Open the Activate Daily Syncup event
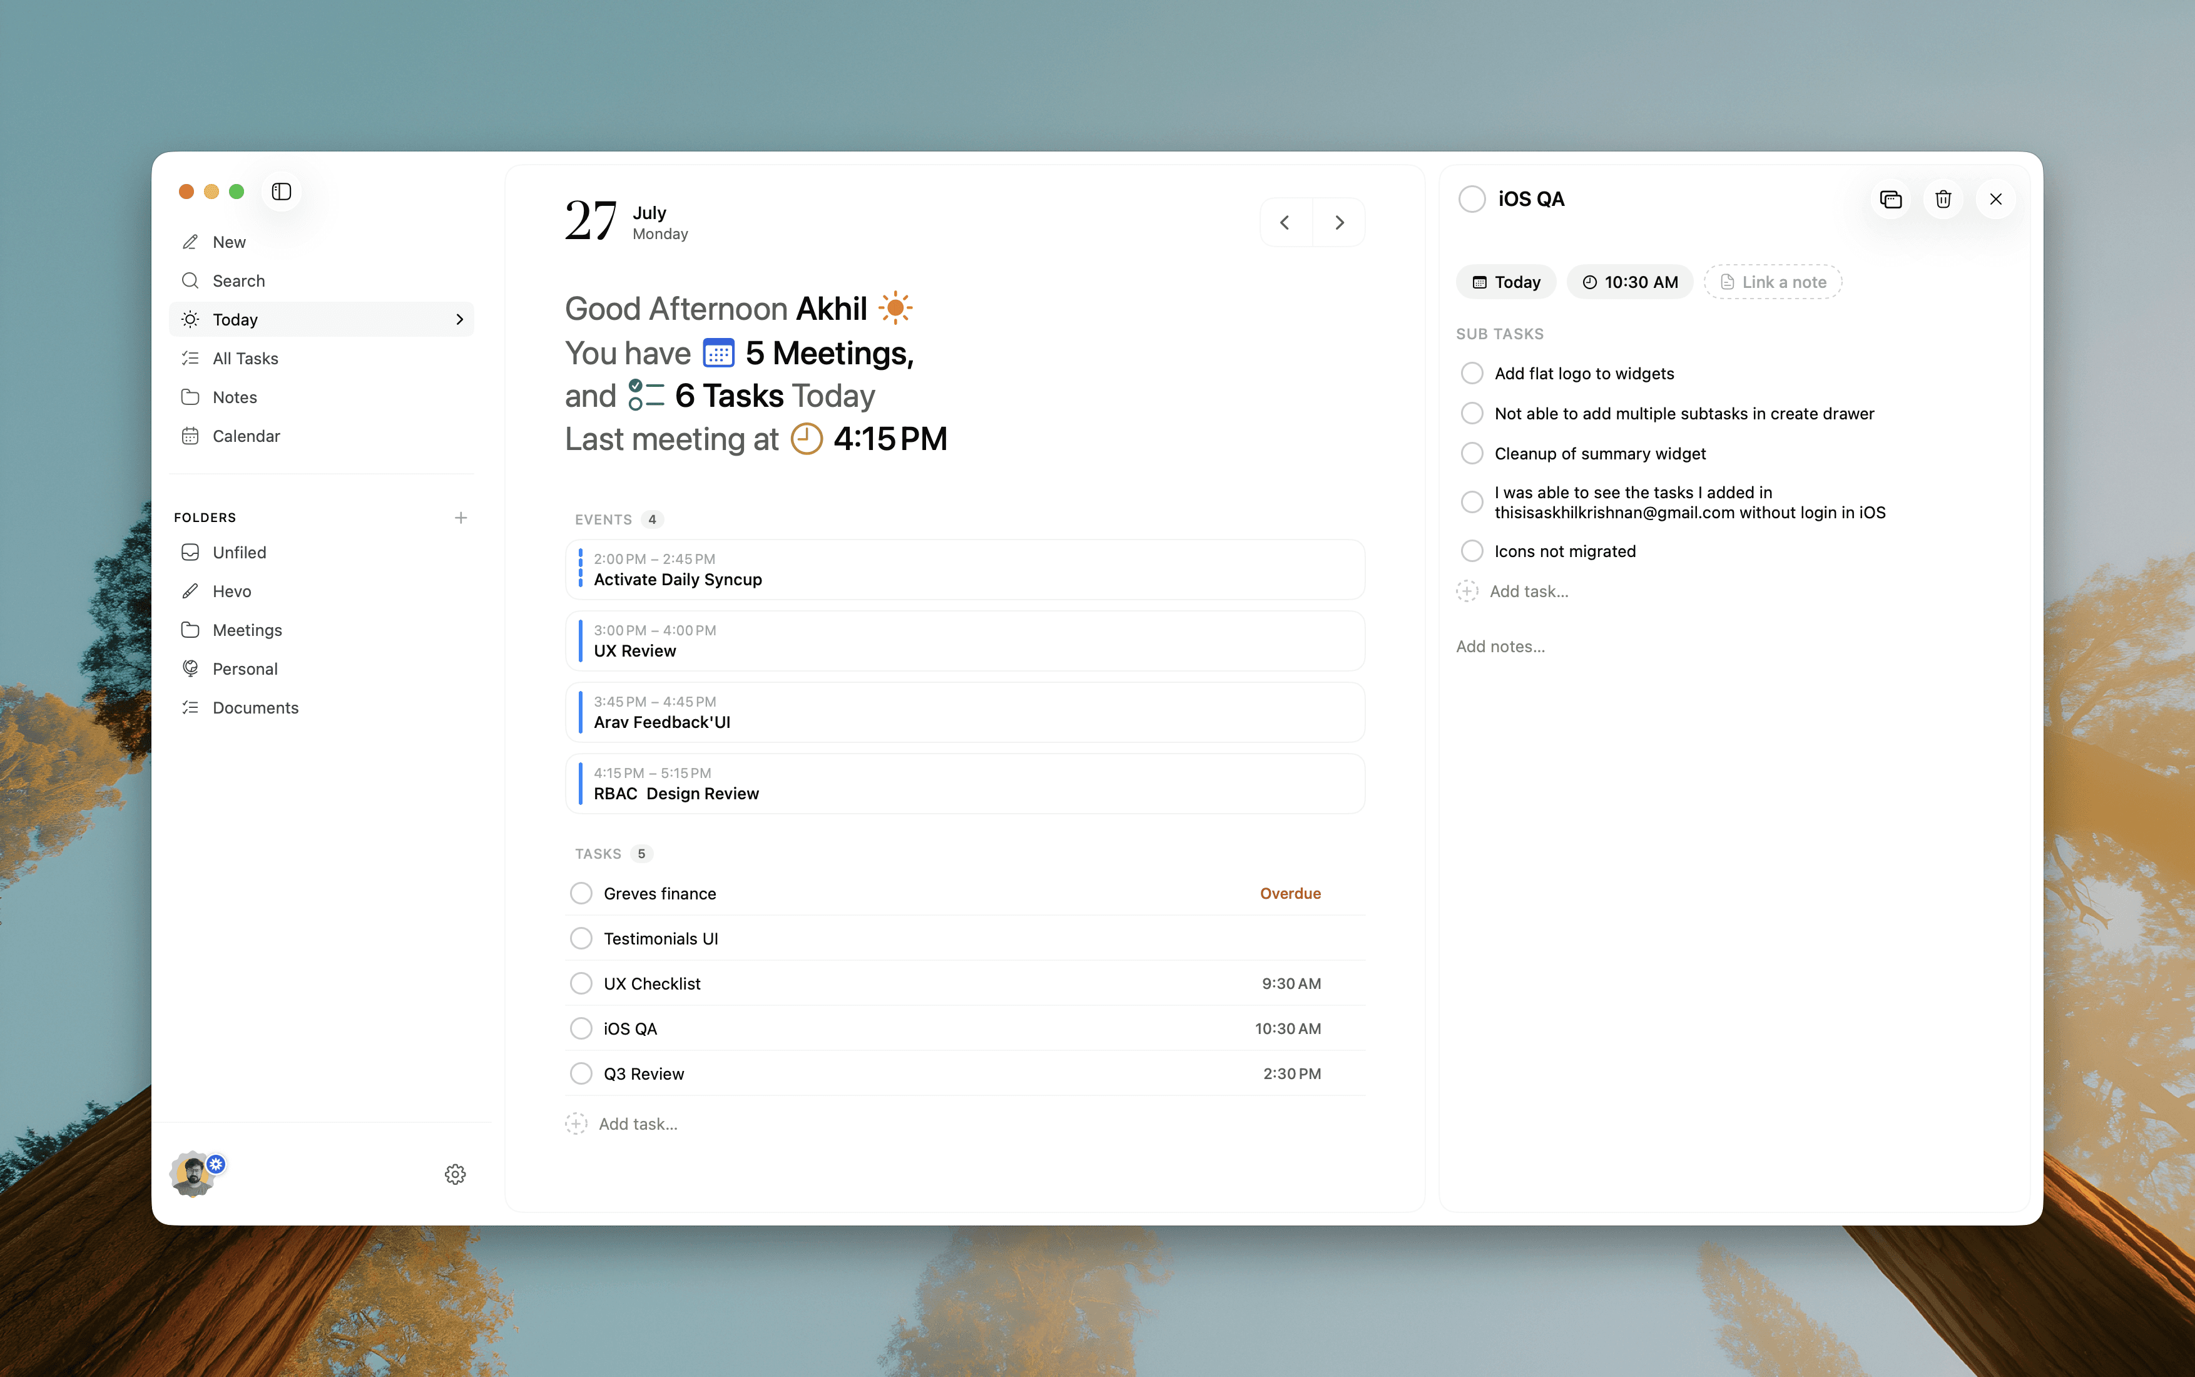The width and height of the screenshot is (2195, 1377). 964,569
